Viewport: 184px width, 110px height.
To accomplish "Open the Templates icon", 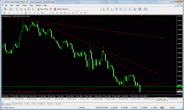I will (145, 9).
